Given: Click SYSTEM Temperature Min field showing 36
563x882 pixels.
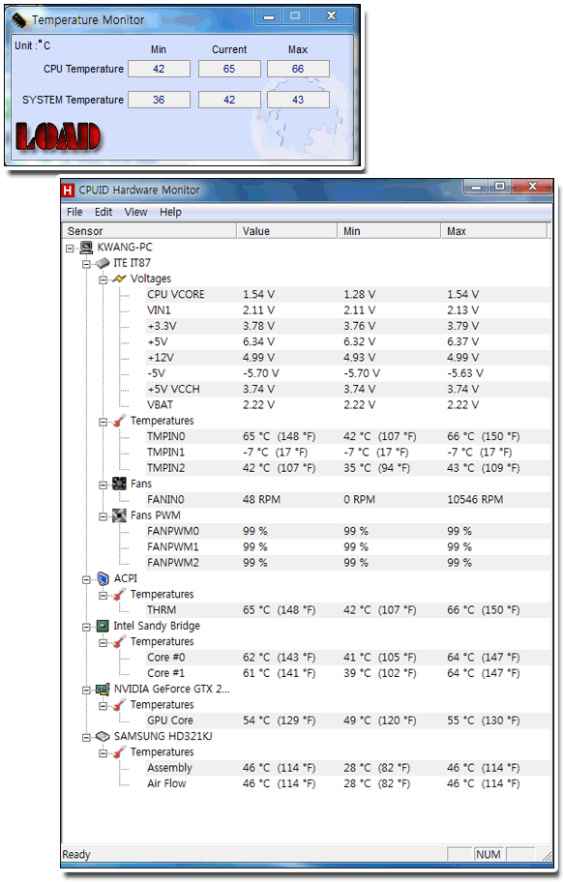Looking at the screenshot, I should click(160, 100).
